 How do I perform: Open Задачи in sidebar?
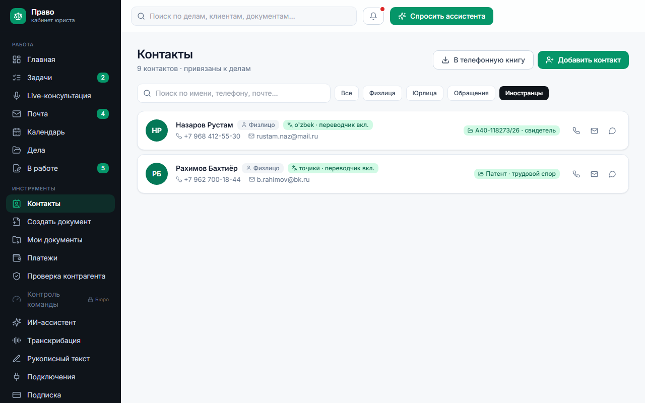(60, 78)
